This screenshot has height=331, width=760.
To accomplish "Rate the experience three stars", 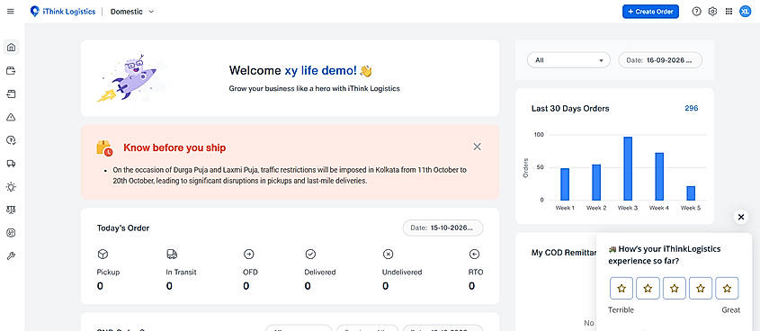I will [675, 289].
